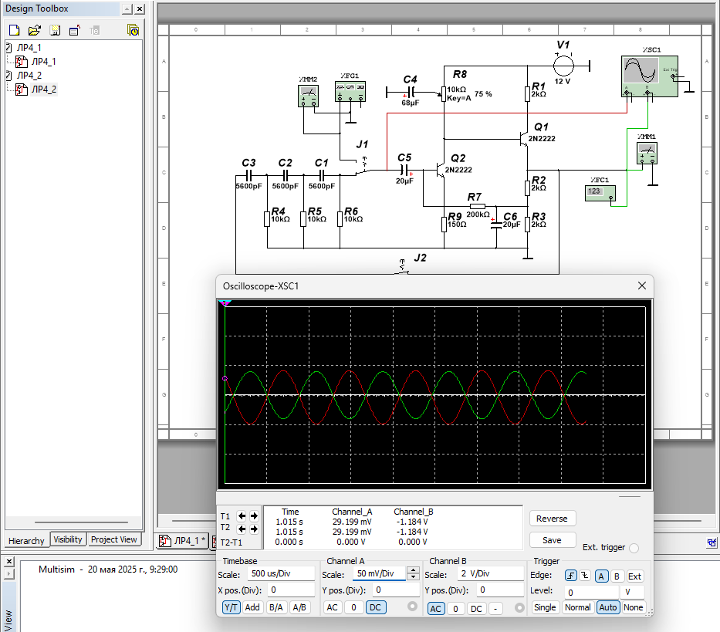Image resolution: width=720 pixels, height=632 pixels.
Task: Switch to the ЛР4_1 document tab
Action: tap(183, 541)
